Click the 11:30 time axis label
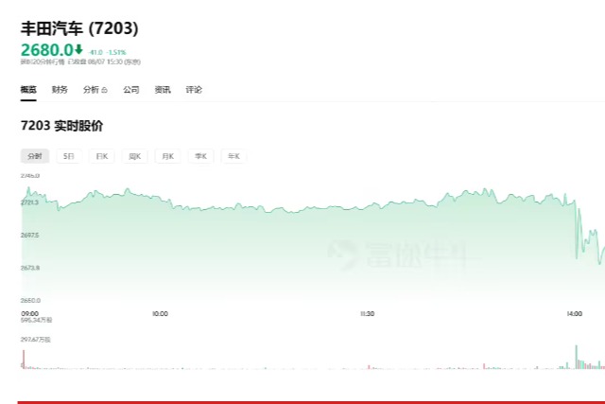Screen dimensions: 605x404 (368, 313)
